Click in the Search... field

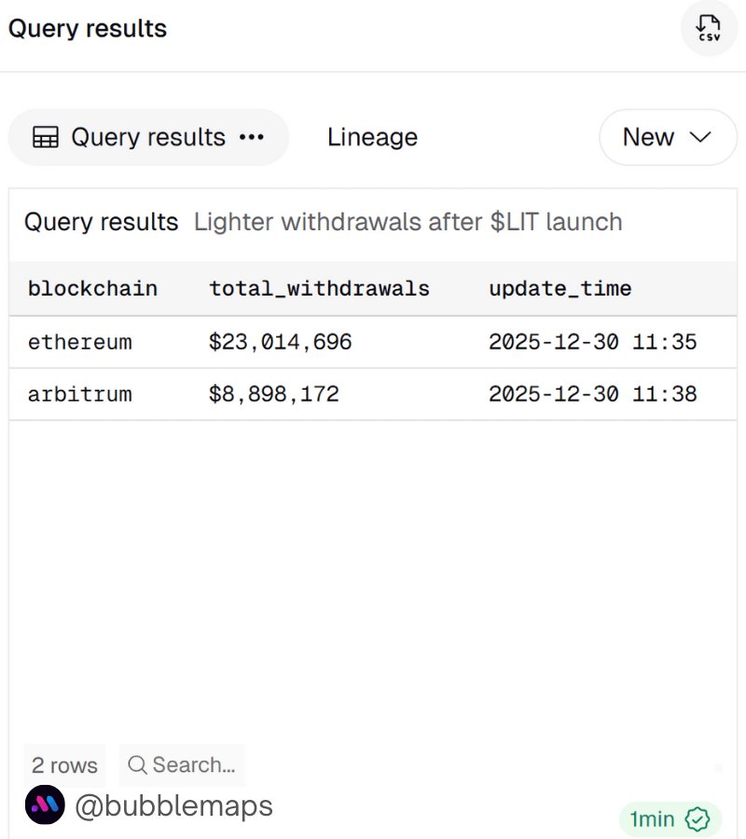pyautogui.click(x=193, y=765)
